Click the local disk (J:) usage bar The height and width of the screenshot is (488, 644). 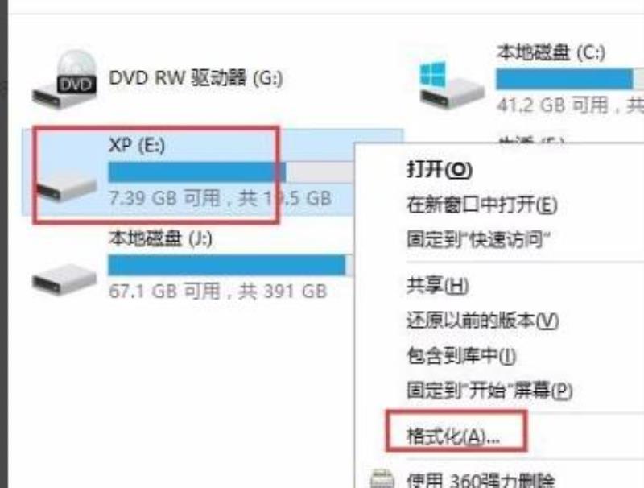230,265
